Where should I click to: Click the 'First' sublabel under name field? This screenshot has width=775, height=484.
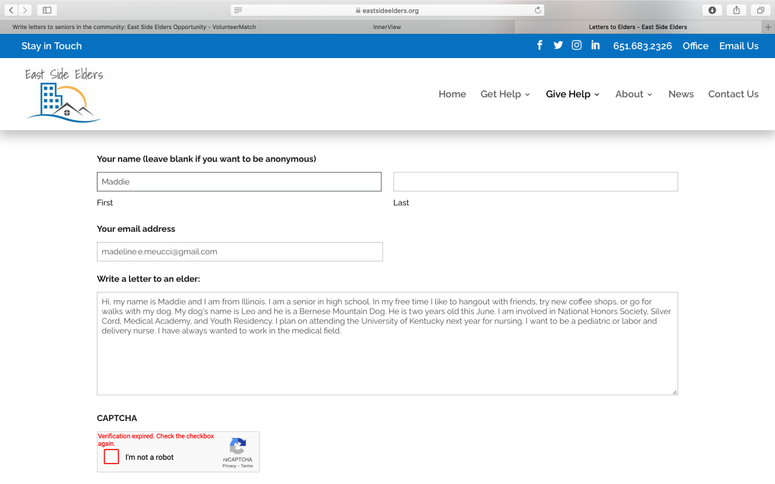(x=105, y=203)
